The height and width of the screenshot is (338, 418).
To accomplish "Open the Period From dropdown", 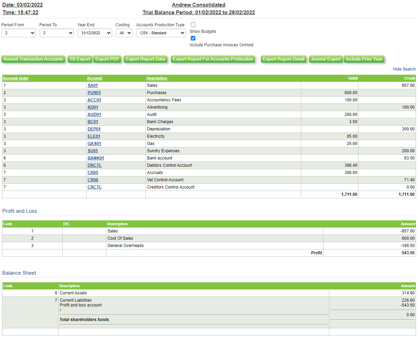I will coord(19,33).
